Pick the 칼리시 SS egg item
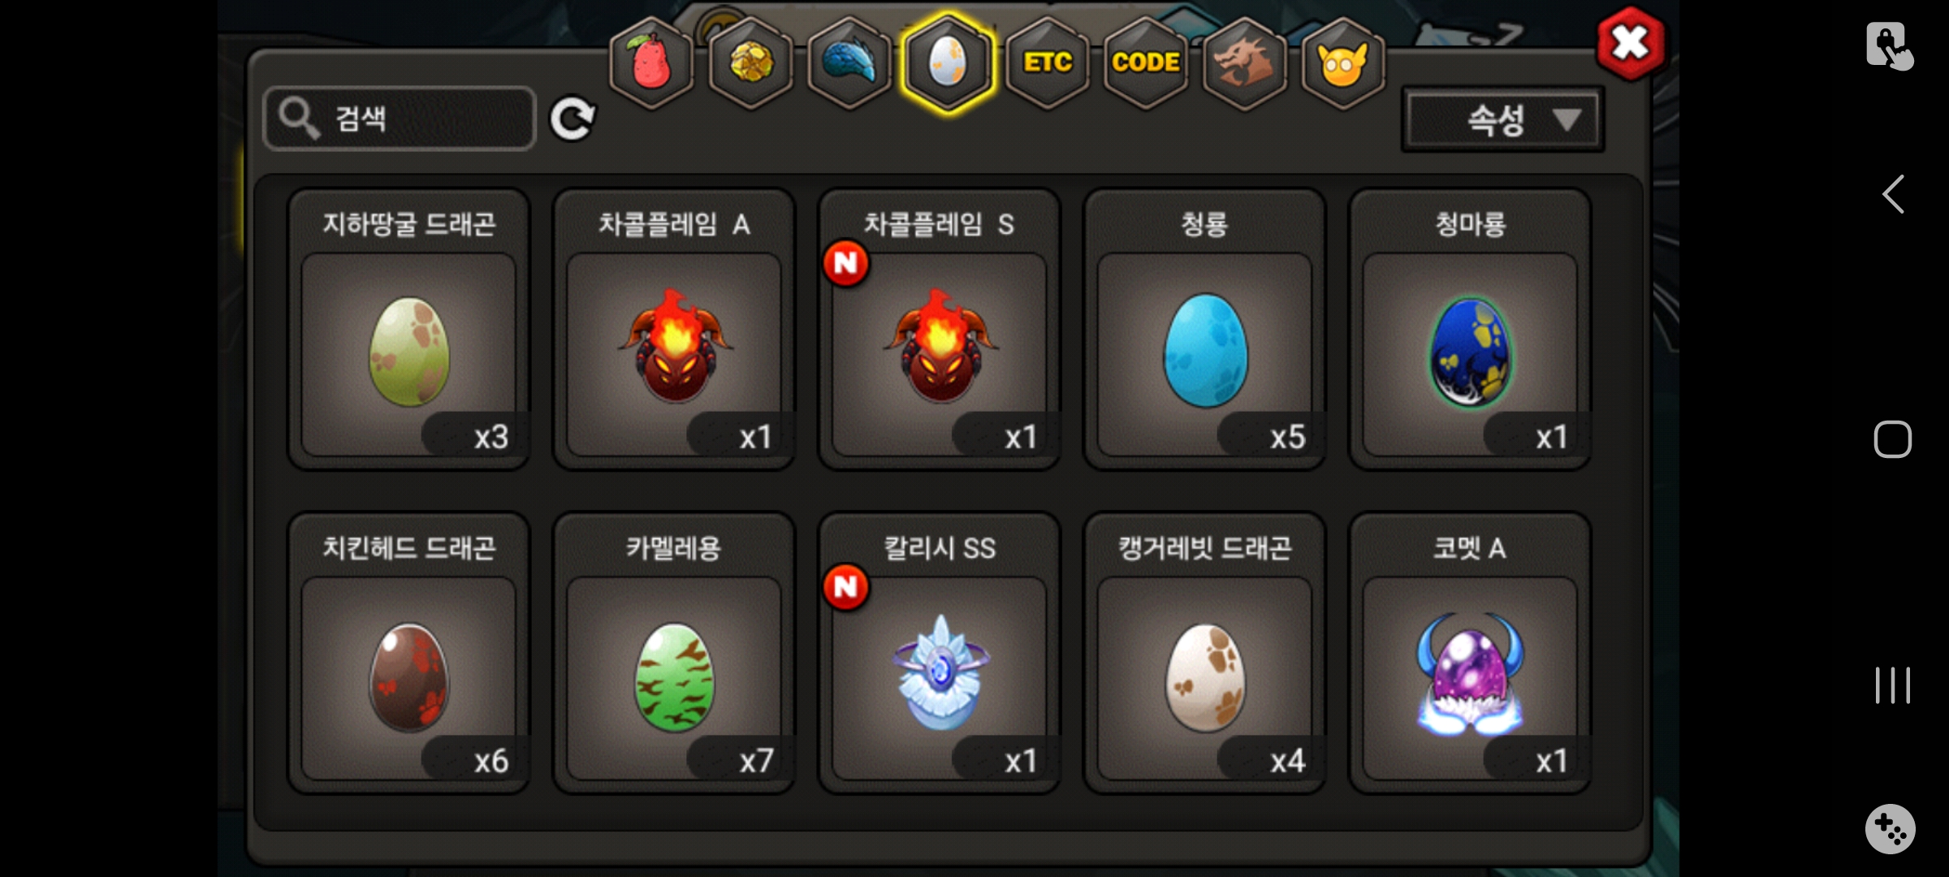Viewport: 1949px width, 877px height. [x=940, y=653]
